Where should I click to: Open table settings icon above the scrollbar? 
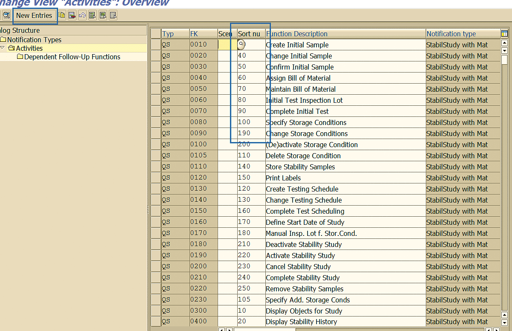click(x=505, y=34)
